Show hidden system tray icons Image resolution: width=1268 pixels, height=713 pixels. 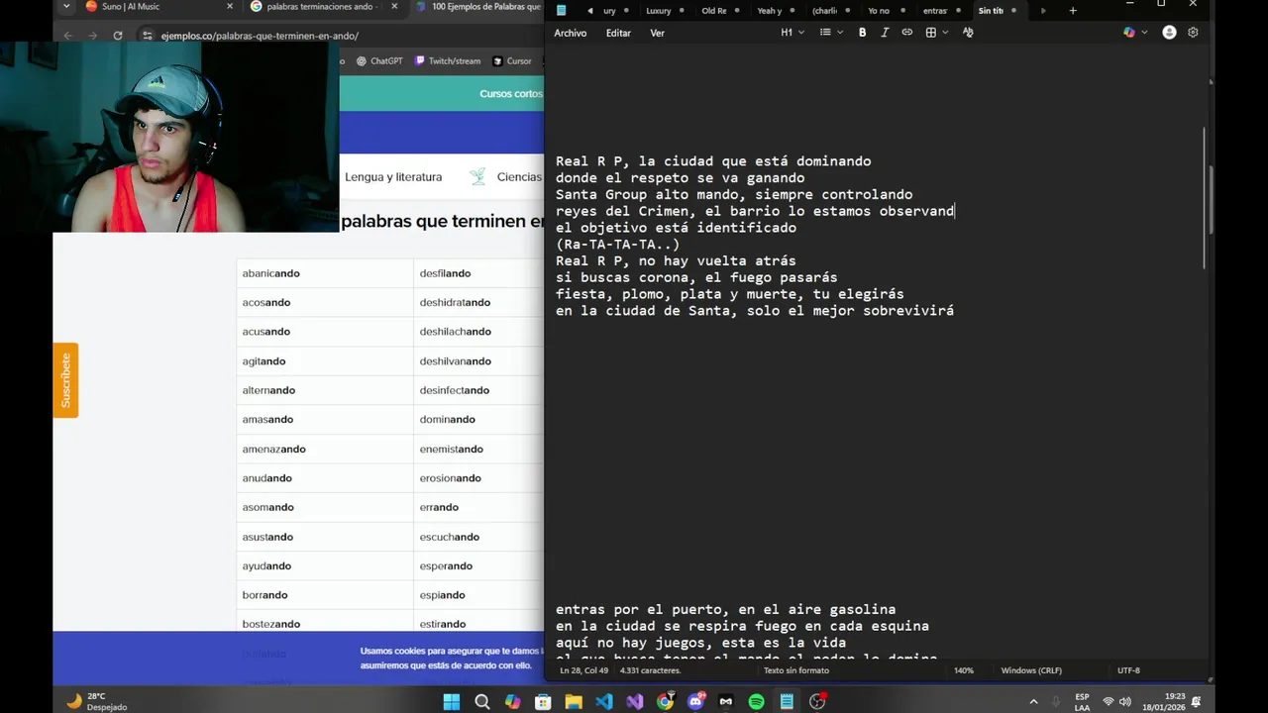[x=1034, y=702]
